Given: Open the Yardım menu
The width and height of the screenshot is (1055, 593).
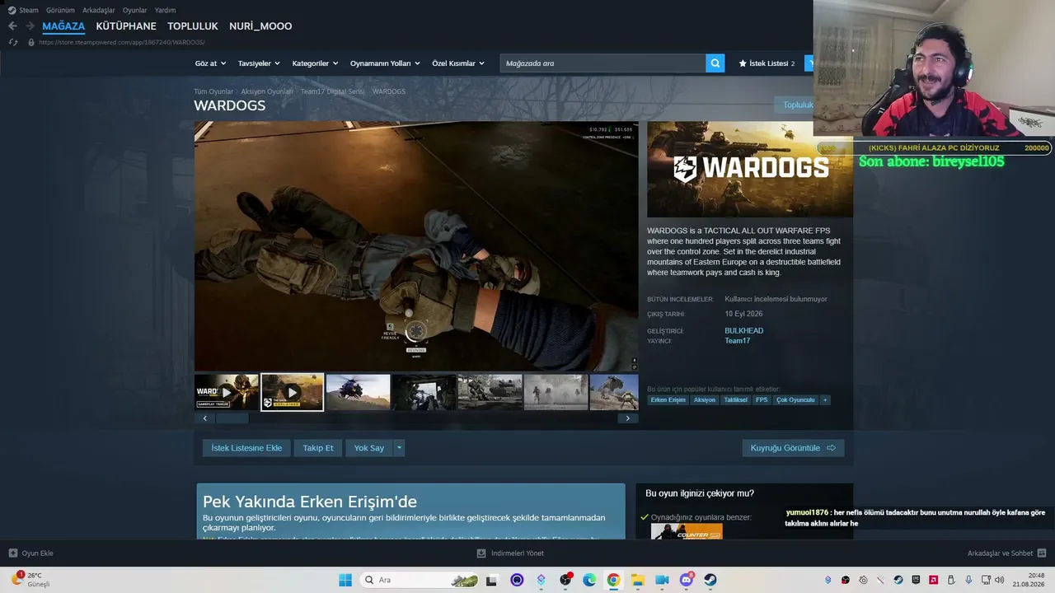Looking at the screenshot, I should tap(166, 10).
